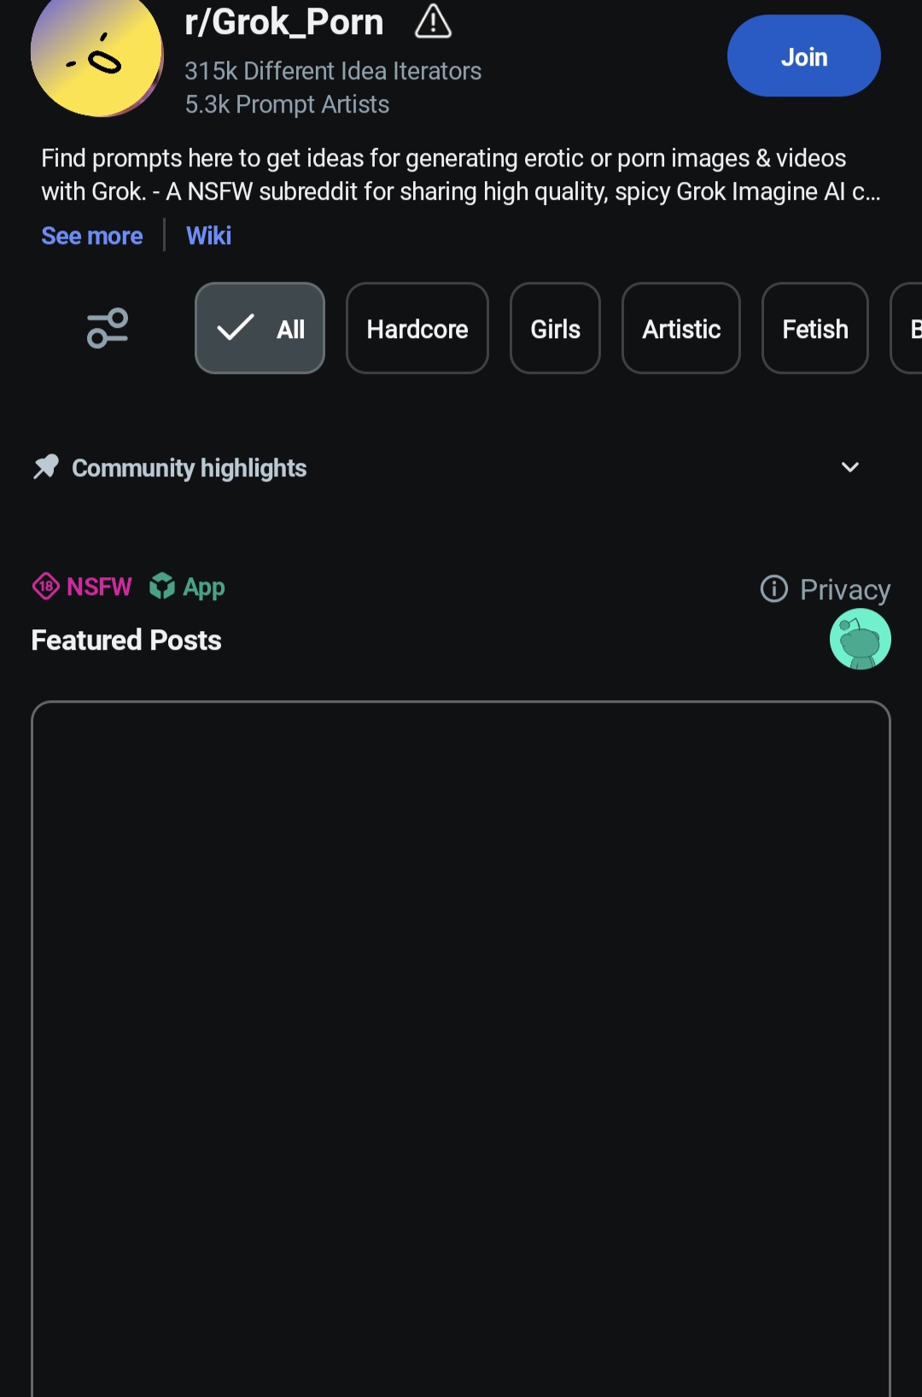Tap the warning triangle icon
The image size is (922, 1397).
click(x=433, y=22)
